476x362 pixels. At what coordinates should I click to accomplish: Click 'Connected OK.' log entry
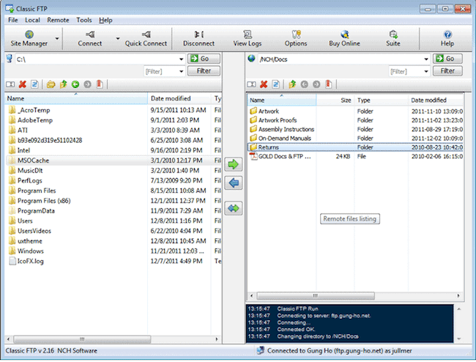pyautogui.click(x=296, y=330)
